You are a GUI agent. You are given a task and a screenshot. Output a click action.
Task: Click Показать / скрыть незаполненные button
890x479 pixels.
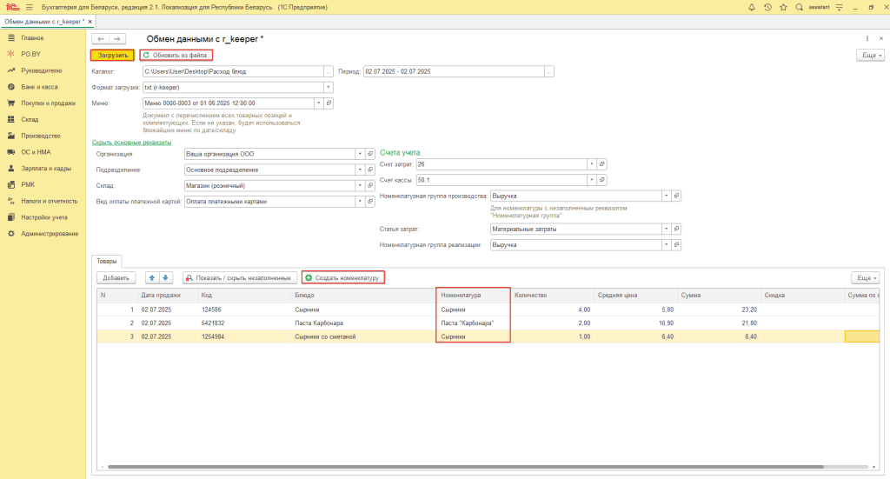[240, 278]
